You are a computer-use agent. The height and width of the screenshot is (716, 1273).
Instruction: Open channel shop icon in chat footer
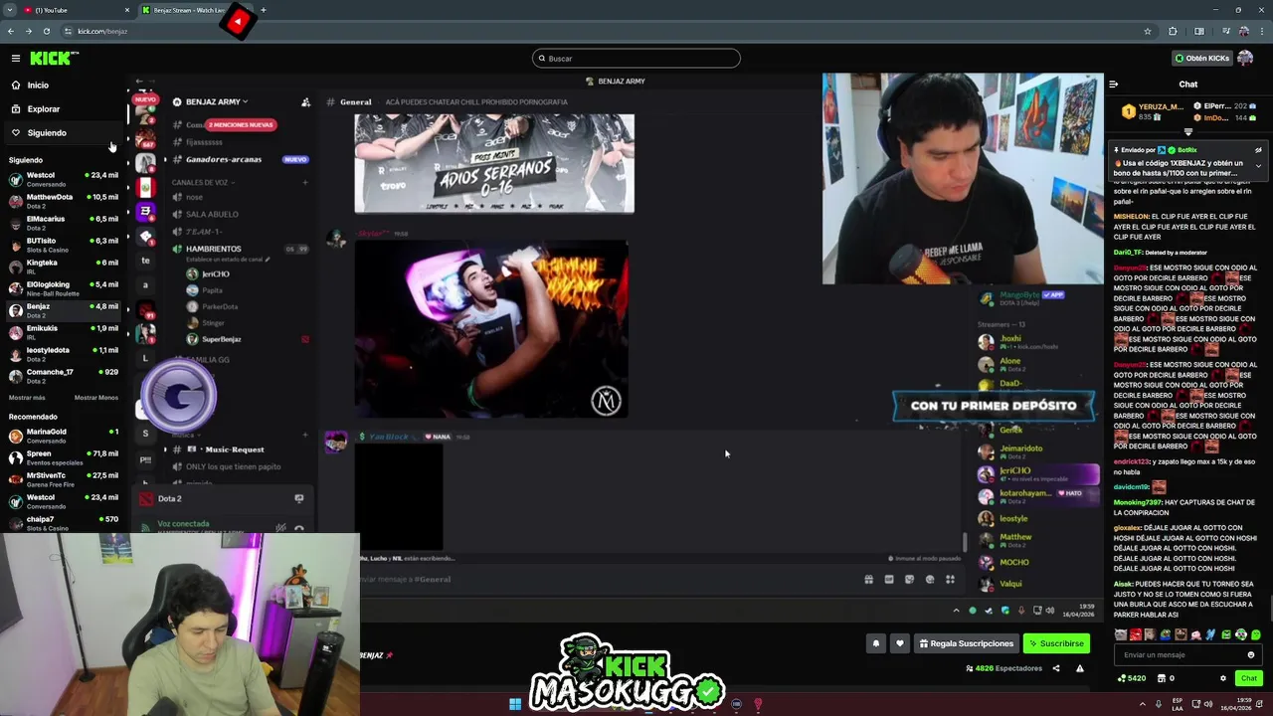(1162, 678)
